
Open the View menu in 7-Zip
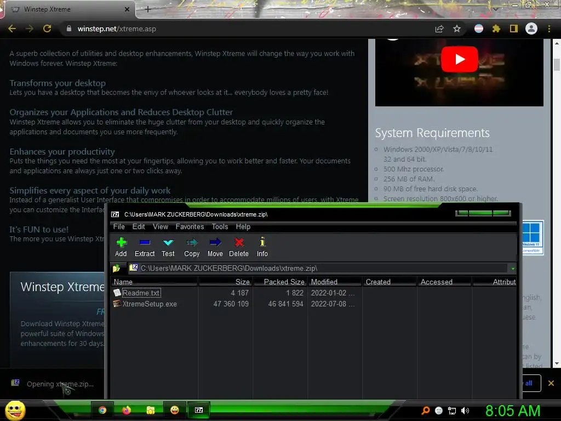tap(161, 226)
